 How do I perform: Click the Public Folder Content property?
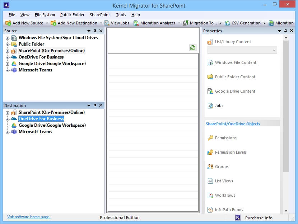coord(235,77)
